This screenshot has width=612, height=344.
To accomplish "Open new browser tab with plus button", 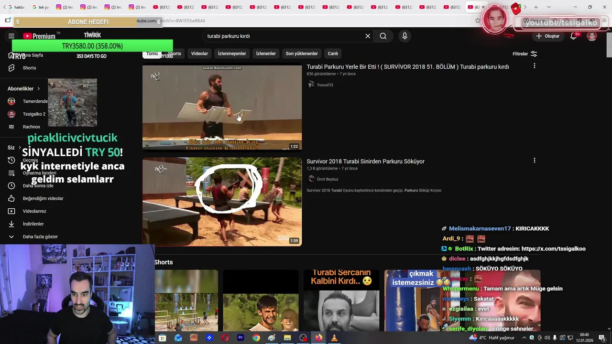I will (x=536, y=7).
